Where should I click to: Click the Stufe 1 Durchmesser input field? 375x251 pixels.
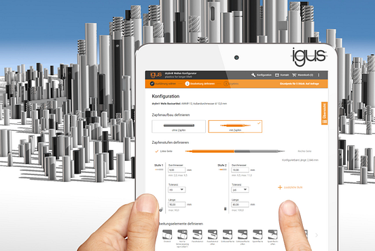point(177,170)
